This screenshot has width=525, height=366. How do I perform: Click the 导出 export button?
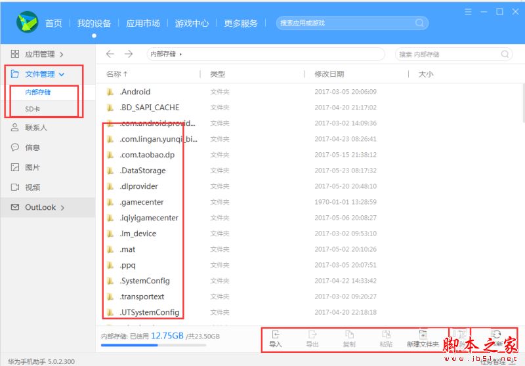(x=312, y=338)
